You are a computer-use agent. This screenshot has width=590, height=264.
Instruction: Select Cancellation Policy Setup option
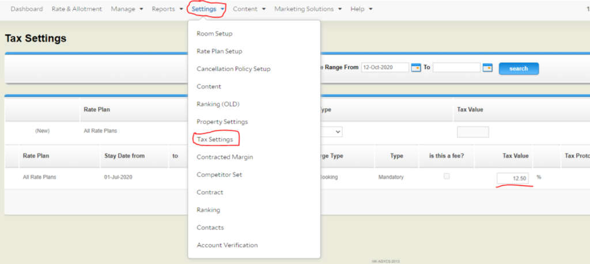click(233, 69)
